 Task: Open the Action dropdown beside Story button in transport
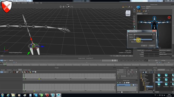pyautogui.click(x=6, y=60)
